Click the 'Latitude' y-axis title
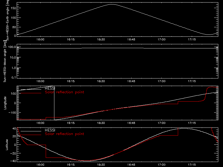 point(7,145)
